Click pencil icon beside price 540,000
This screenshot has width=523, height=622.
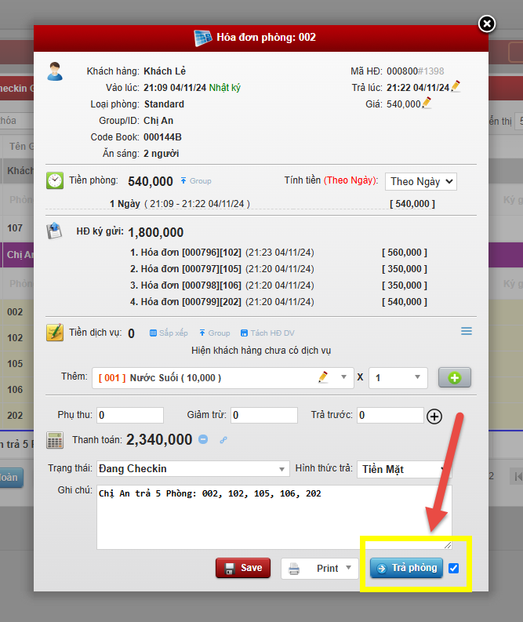tap(427, 104)
